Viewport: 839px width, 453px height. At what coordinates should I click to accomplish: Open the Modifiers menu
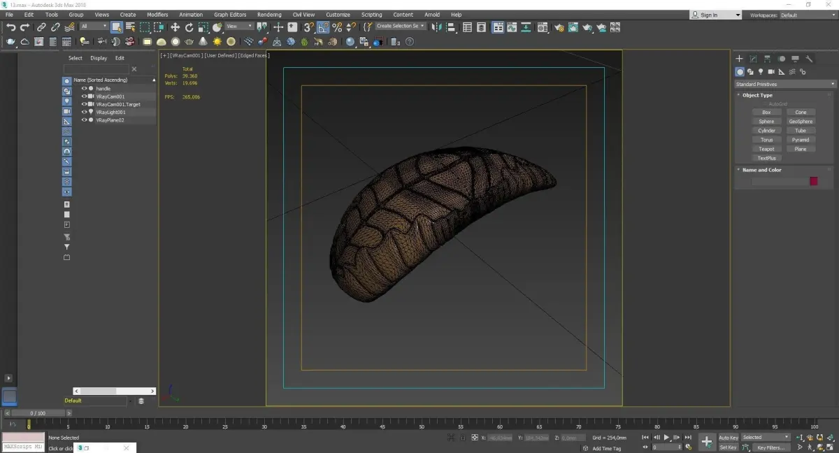click(x=157, y=15)
